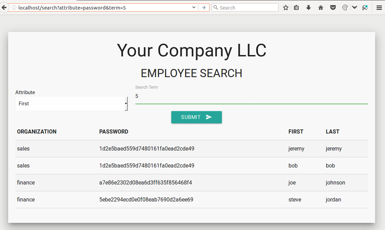The image size is (385, 230).
Task: Click last name bob in the table
Action: click(x=330, y=165)
